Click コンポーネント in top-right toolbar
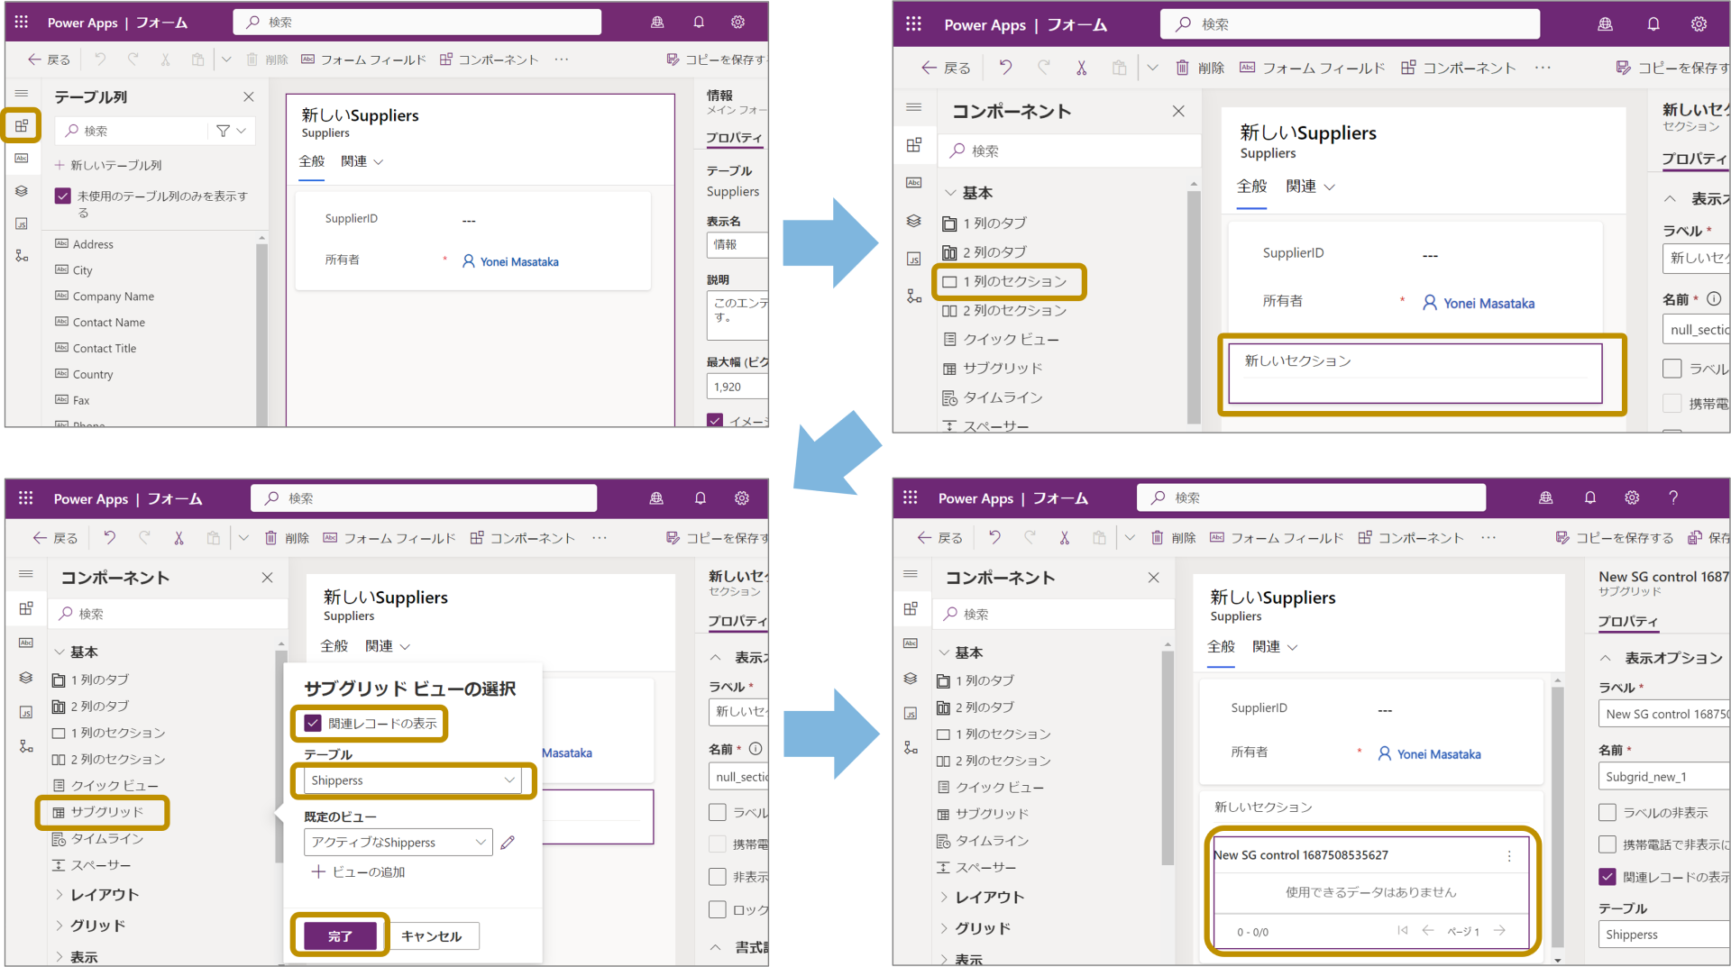 pyautogui.click(x=1459, y=68)
